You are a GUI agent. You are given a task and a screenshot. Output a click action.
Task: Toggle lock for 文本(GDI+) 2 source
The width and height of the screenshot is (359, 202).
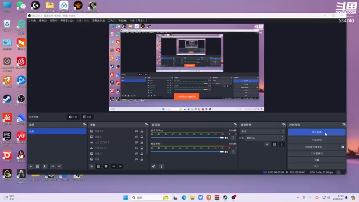[x=142, y=142]
